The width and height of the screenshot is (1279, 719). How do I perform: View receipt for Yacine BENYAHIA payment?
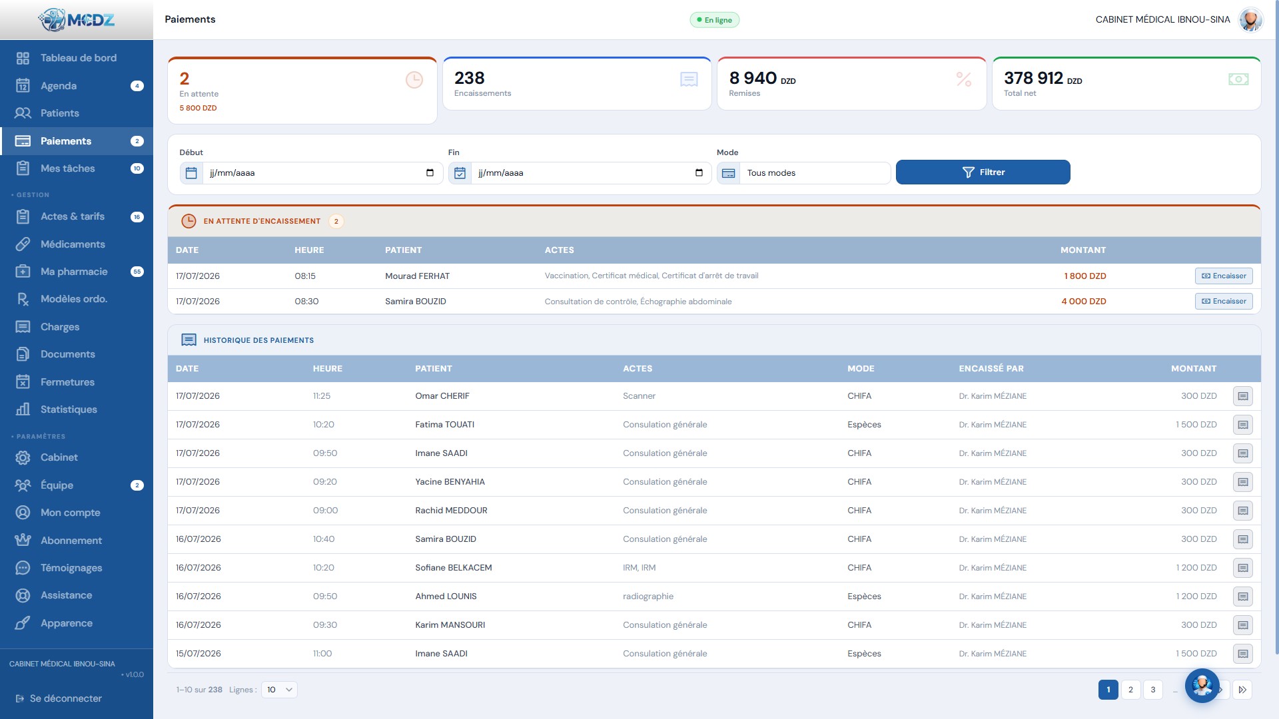pyautogui.click(x=1242, y=482)
